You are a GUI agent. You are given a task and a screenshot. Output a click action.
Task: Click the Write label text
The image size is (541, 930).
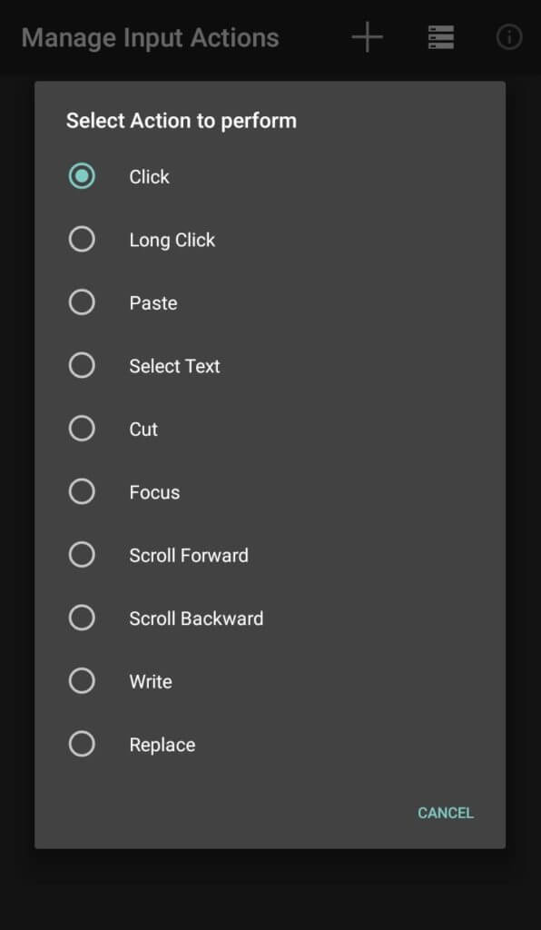click(x=150, y=680)
